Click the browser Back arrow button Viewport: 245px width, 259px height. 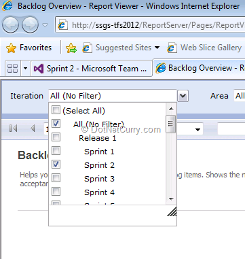click(10, 24)
